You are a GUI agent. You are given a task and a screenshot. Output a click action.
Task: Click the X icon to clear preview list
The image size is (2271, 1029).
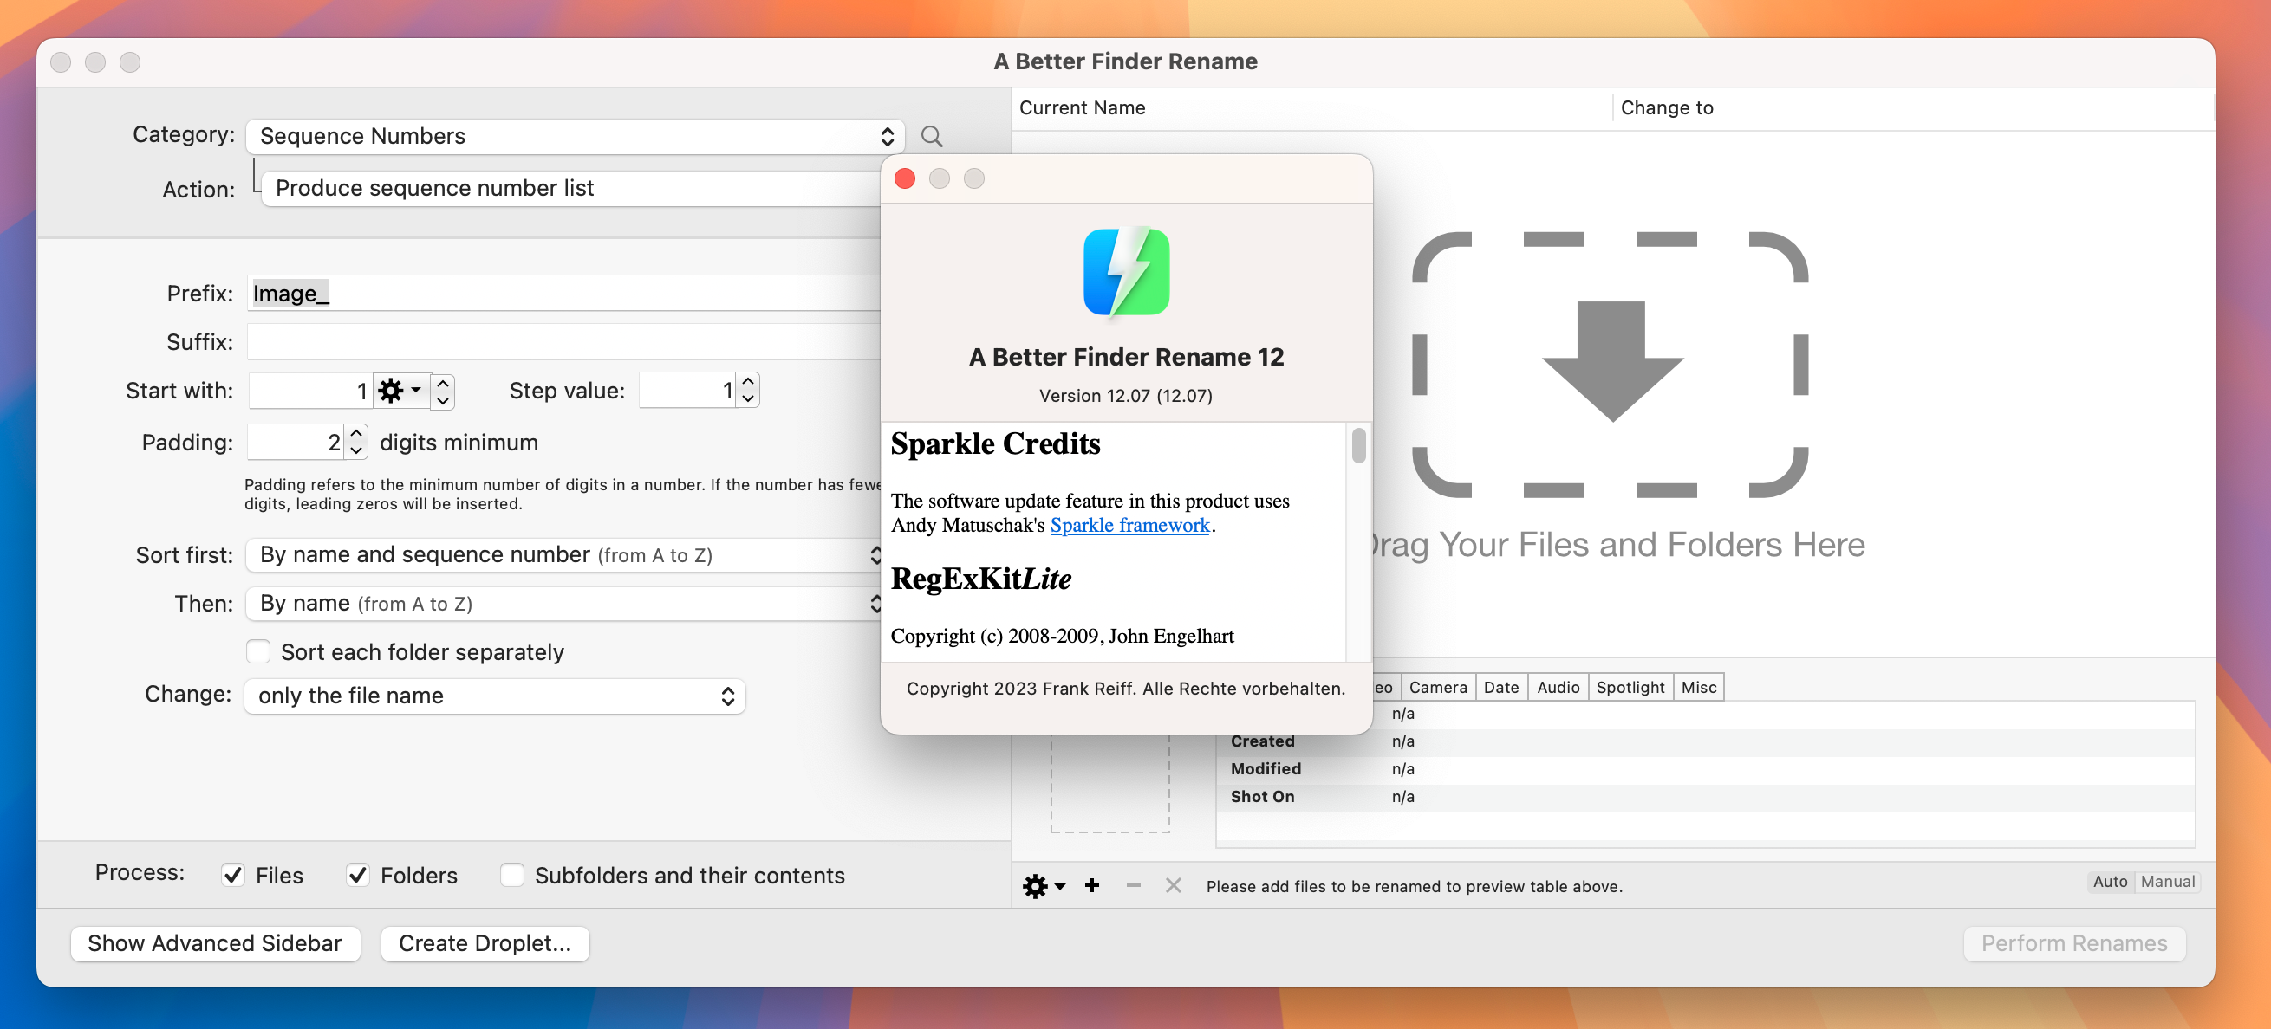click(x=1173, y=885)
